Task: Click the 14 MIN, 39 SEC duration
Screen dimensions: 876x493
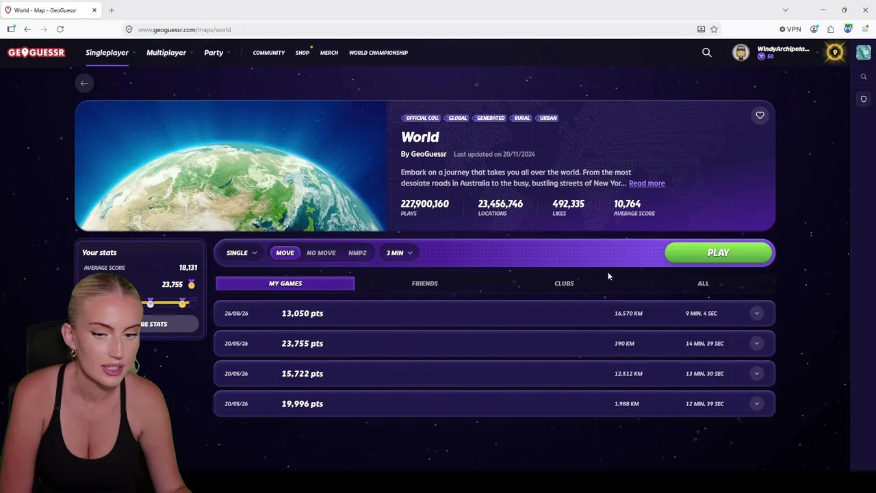Action: 704,344
